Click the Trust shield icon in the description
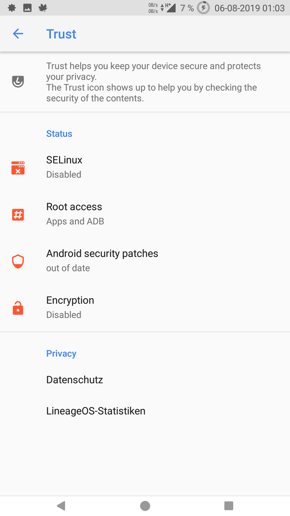Screen dimensions: 290x516 click(18, 81)
